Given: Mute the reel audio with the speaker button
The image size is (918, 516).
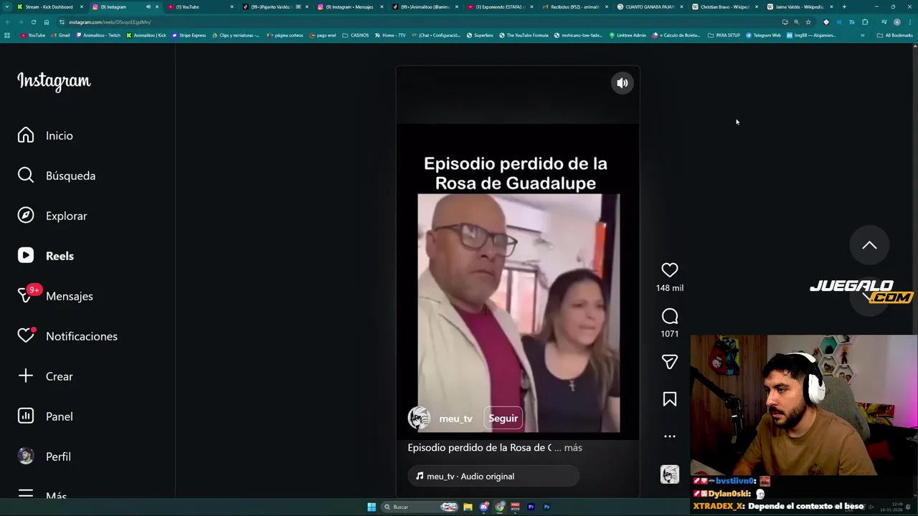Looking at the screenshot, I should pyautogui.click(x=623, y=83).
